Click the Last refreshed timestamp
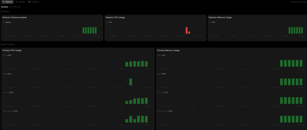This screenshot has width=307, height=130. click(298, 2)
